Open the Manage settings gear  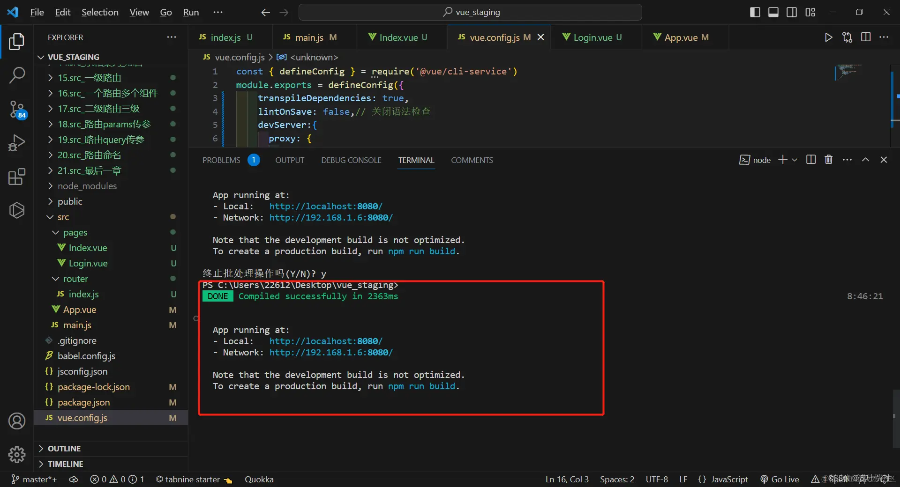click(17, 454)
